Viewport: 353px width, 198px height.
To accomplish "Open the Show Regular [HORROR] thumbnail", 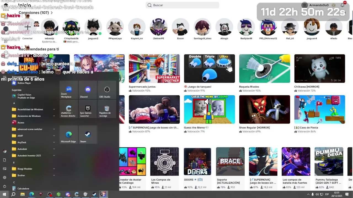I will [x=264, y=109].
